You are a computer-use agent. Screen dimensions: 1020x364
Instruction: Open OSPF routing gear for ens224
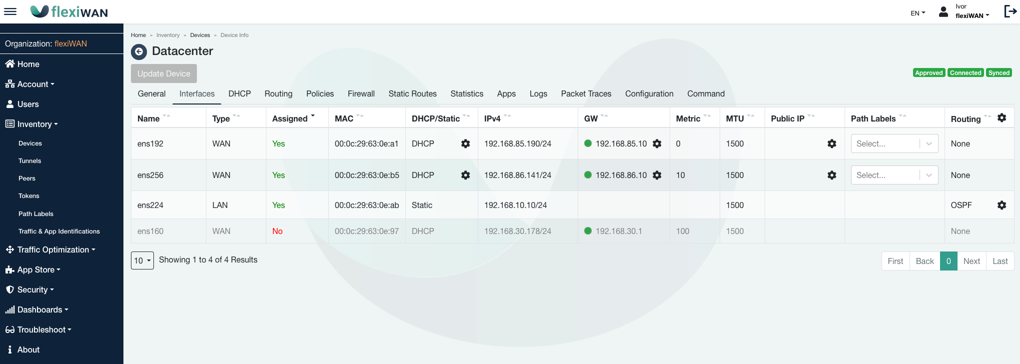click(1002, 205)
